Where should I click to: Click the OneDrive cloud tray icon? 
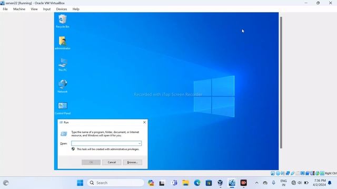click(x=265, y=183)
